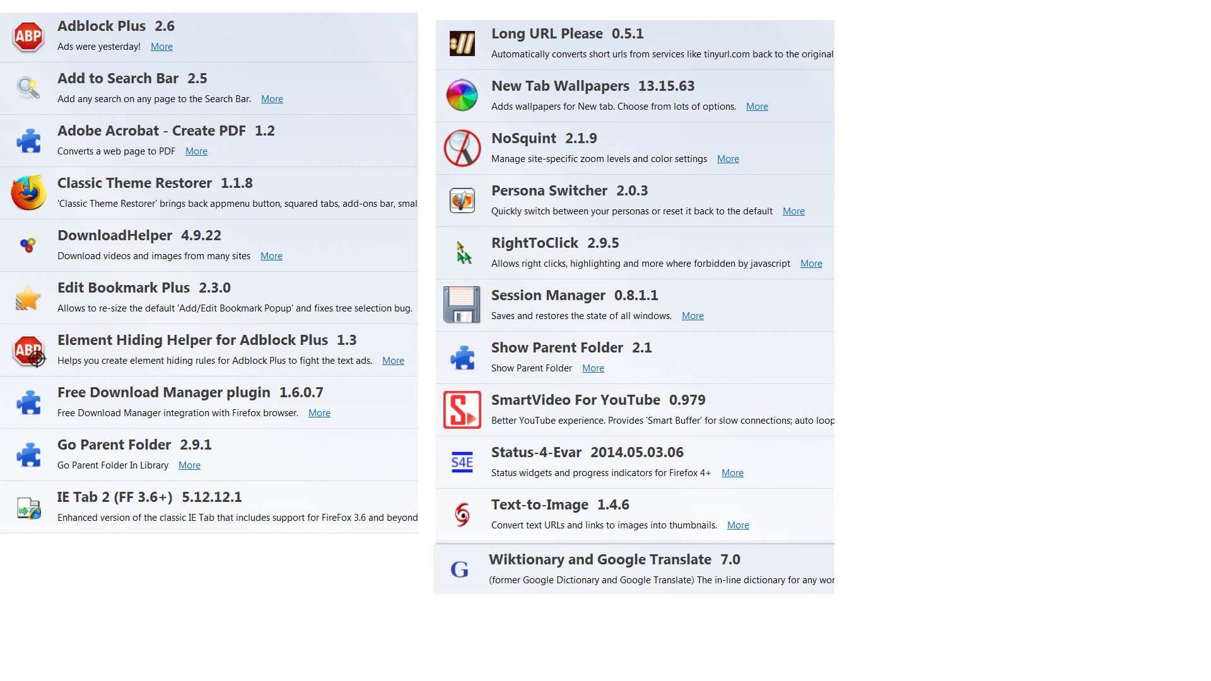Click the Text-to-Image swirl icon
Image resolution: width=1211 pixels, height=681 pixels.
point(462,515)
